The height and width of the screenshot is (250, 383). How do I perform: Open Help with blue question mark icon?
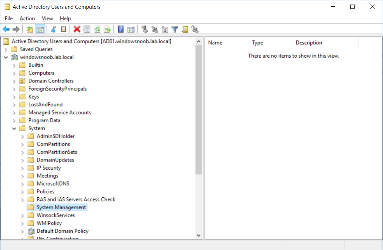pyautogui.click(x=121, y=29)
